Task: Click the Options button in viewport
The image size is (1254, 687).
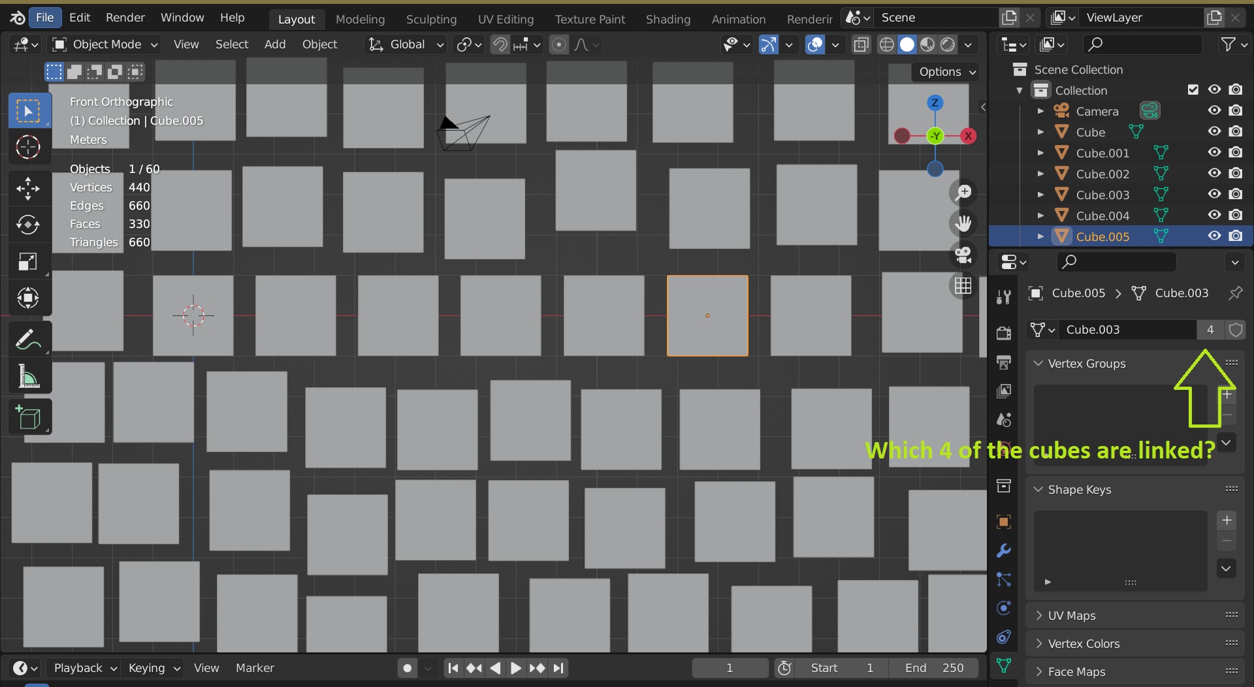Action: 947,72
